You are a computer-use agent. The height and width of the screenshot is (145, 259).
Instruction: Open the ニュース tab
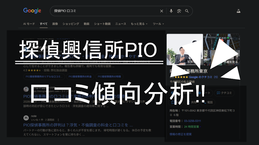click(121, 24)
